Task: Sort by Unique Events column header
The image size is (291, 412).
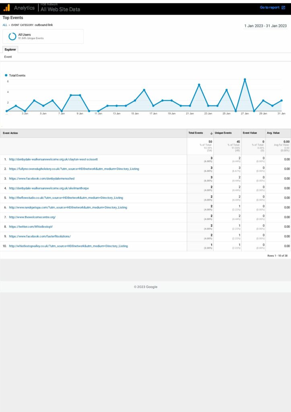Action: coord(224,133)
